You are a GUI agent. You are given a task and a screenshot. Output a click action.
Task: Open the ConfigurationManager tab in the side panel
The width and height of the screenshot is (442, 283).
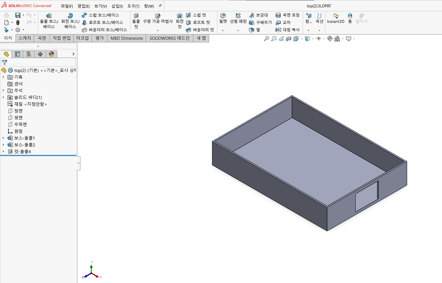(x=29, y=54)
